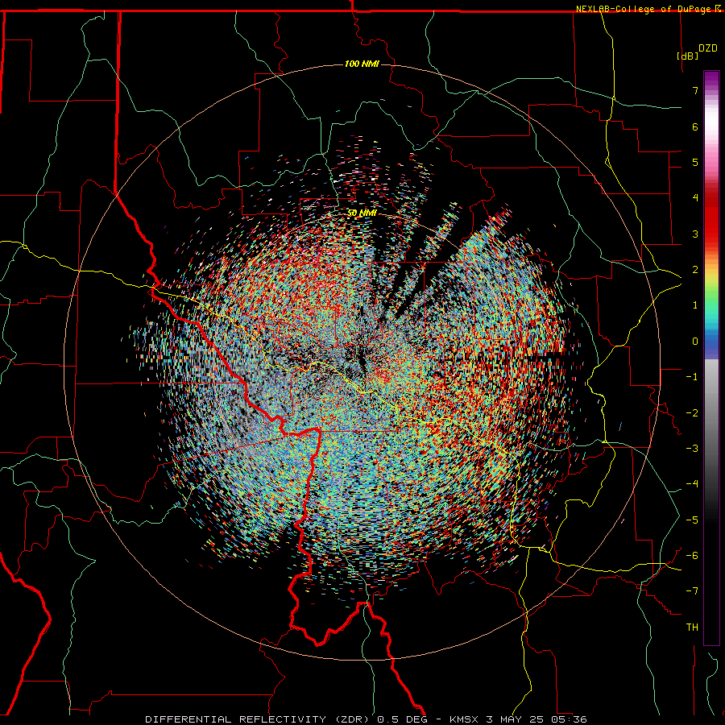Click the 7 value on color scale
Viewport: 725px width, 725px height.
(695, 90)
